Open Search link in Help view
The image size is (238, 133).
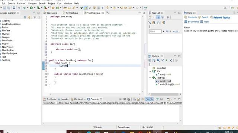click(x=205, y=17)
